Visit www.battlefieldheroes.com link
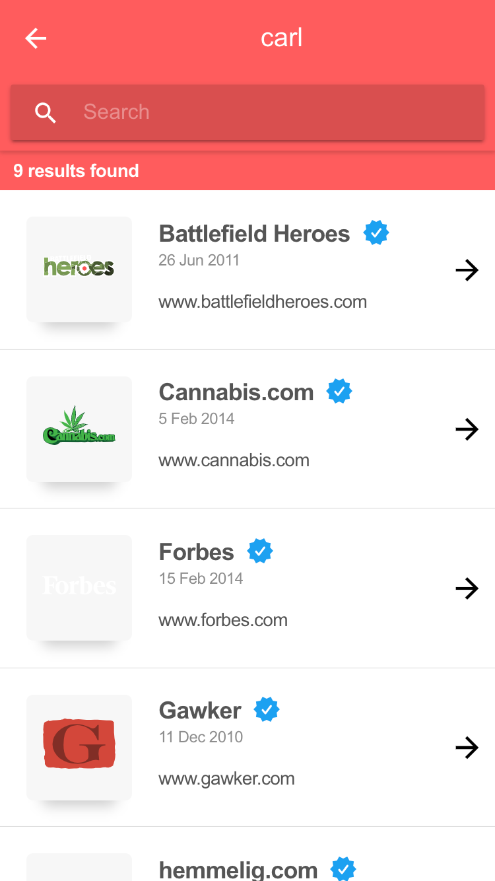 click(x=263, y=302)
